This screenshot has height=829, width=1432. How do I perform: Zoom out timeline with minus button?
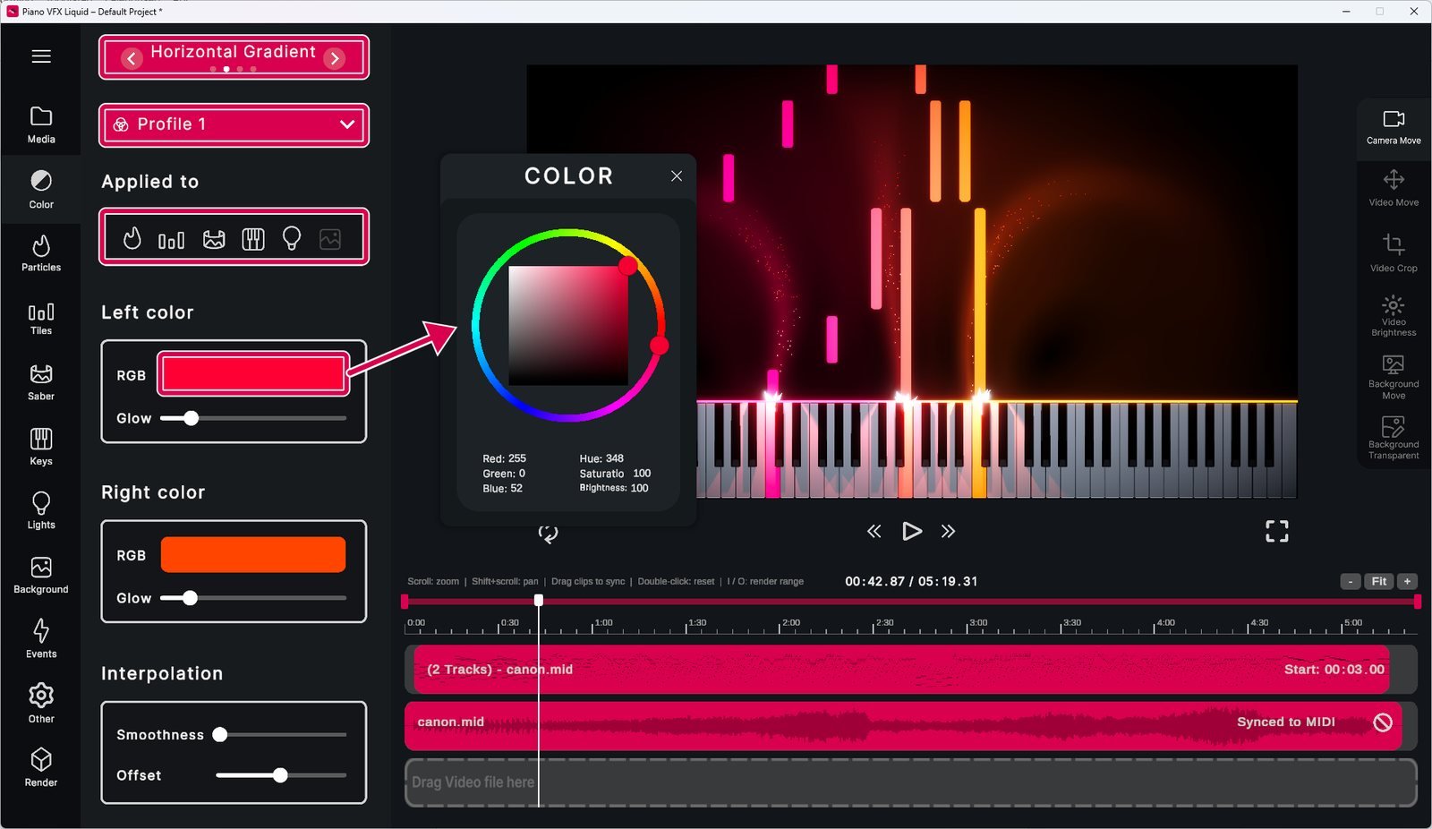tap(1351, 581)
